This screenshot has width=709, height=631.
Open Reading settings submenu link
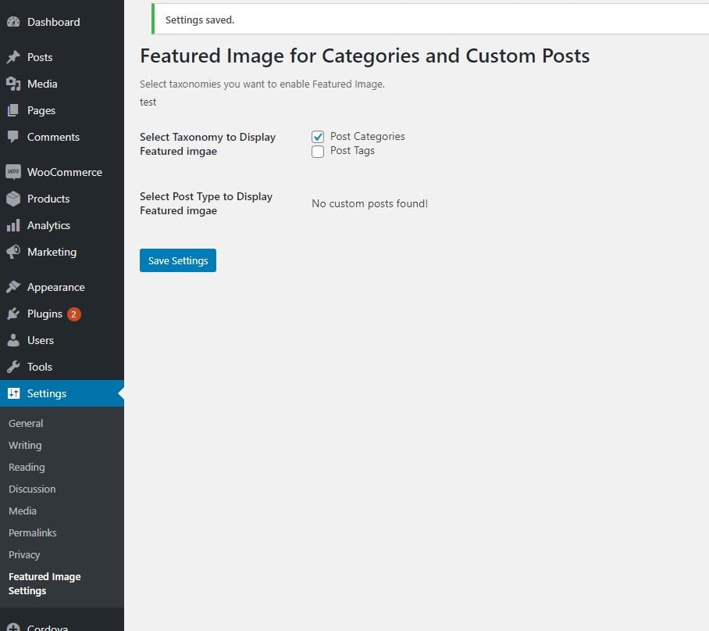tap(27, 467)
